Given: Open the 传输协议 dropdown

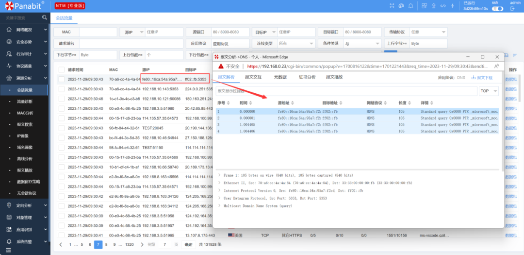Looking at the screenshot, I should 428,32.
